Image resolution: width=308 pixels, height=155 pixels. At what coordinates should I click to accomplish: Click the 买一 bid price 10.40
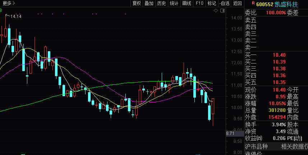point(279,55)
